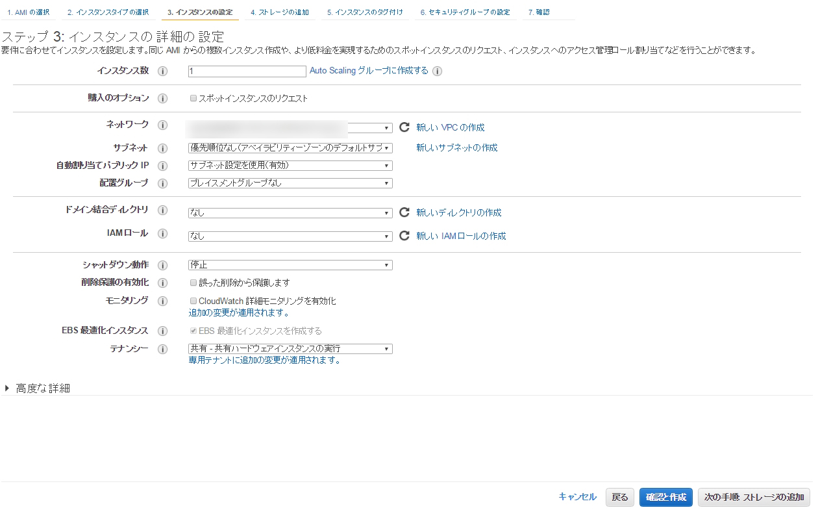
Task: Refresh the ドメイン結合ディレクトリ list
Action: pyautogui.click(x=404, y=212)
